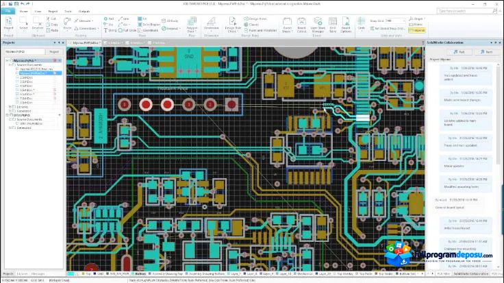Image resolution: width=504 pixels, height=283 pixels.
Task: Click the Project ribbon button
Action: [x=8, y=25]
